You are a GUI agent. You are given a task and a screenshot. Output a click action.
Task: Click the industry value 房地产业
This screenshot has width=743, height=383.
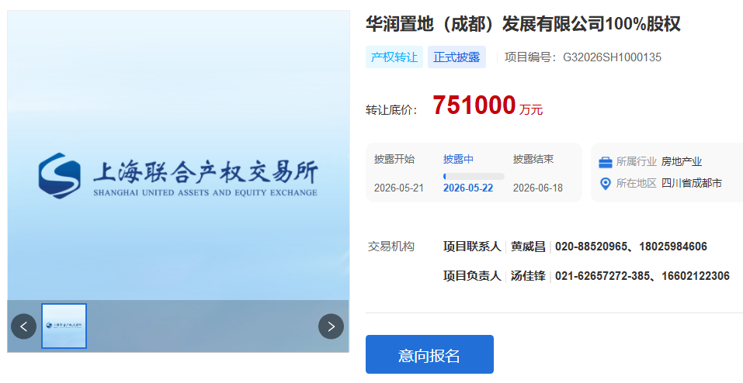tap(682, 161)
